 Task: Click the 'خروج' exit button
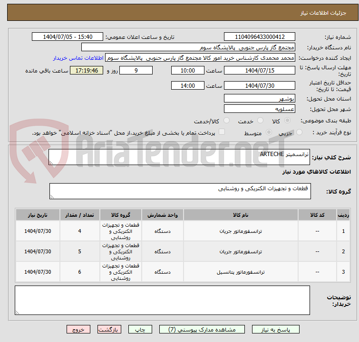pos(78,330)
